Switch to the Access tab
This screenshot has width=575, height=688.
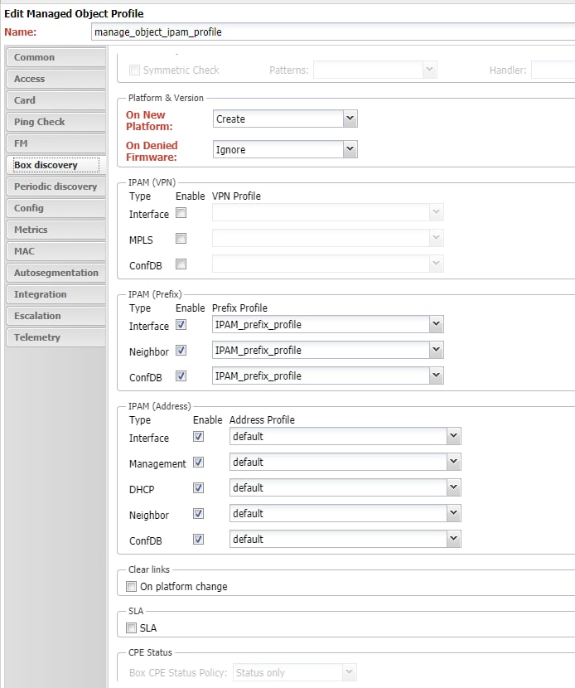(56, 79)
